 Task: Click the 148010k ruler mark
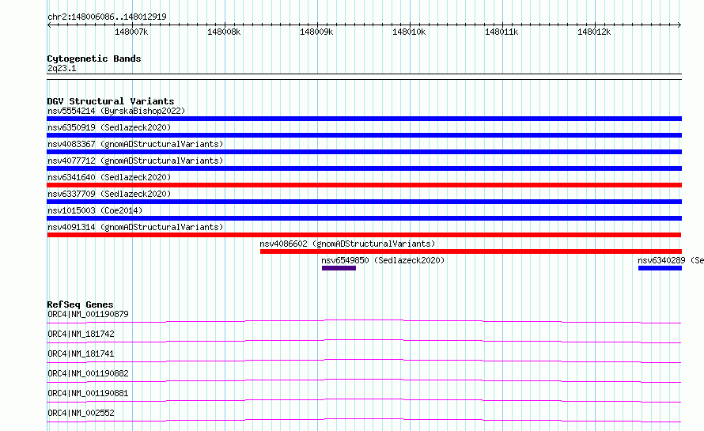409,32
